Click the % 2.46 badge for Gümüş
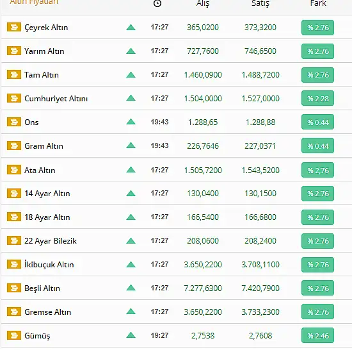Screen dimensions: 352x350 [x=317, y=335]
